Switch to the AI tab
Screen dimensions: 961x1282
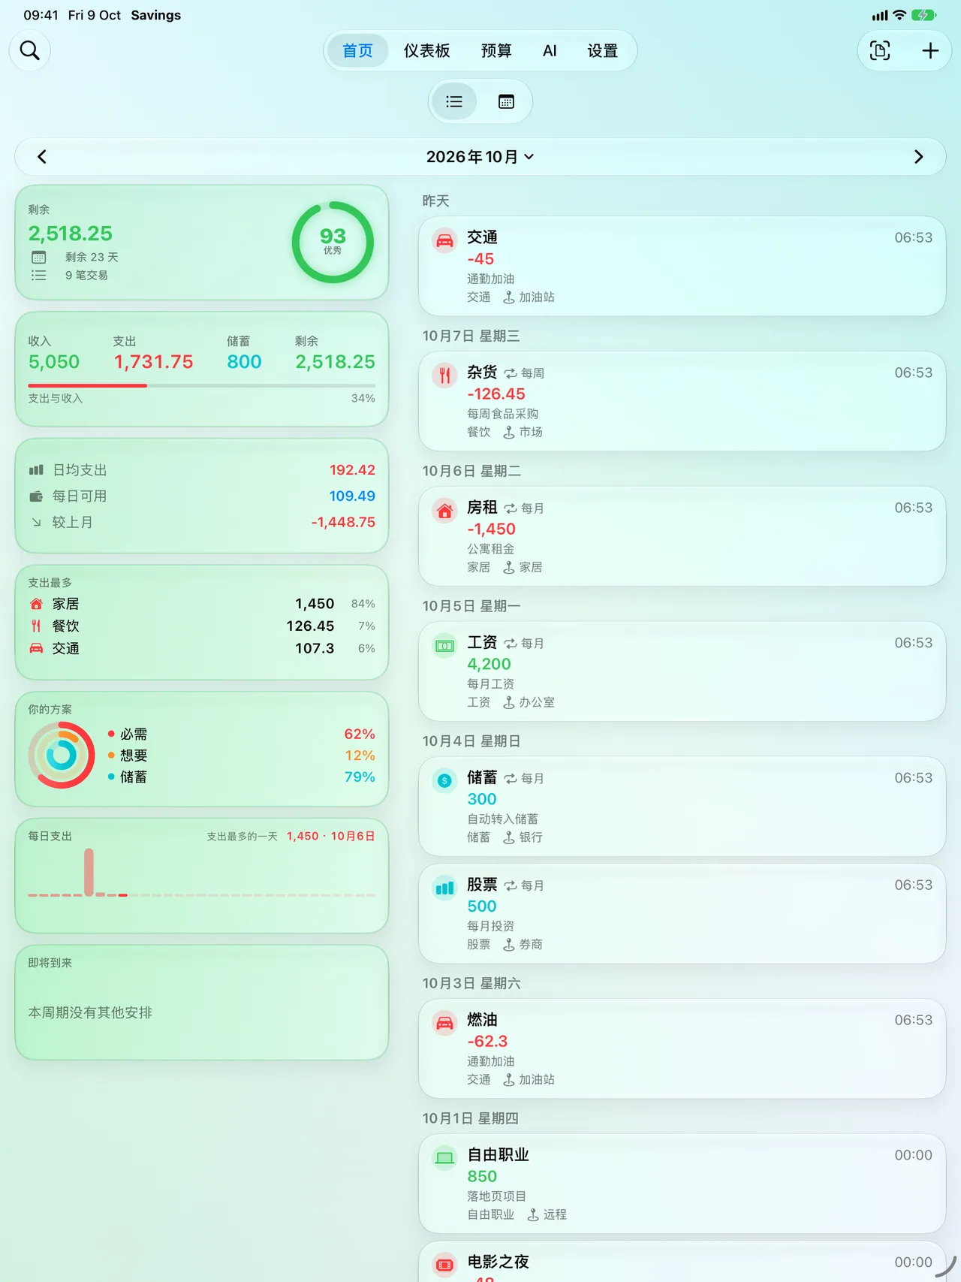pyautogui.click(x=550, y=50)
